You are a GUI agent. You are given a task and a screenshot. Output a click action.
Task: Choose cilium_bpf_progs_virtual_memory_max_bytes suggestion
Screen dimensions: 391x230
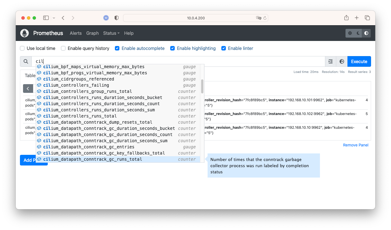[118, 73]
